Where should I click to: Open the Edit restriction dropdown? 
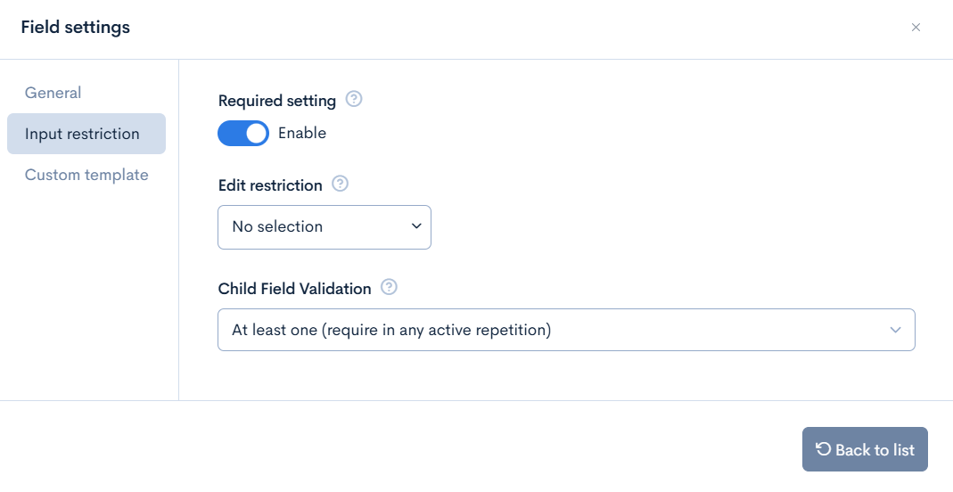pyautogui.click(x=325, y=227)
